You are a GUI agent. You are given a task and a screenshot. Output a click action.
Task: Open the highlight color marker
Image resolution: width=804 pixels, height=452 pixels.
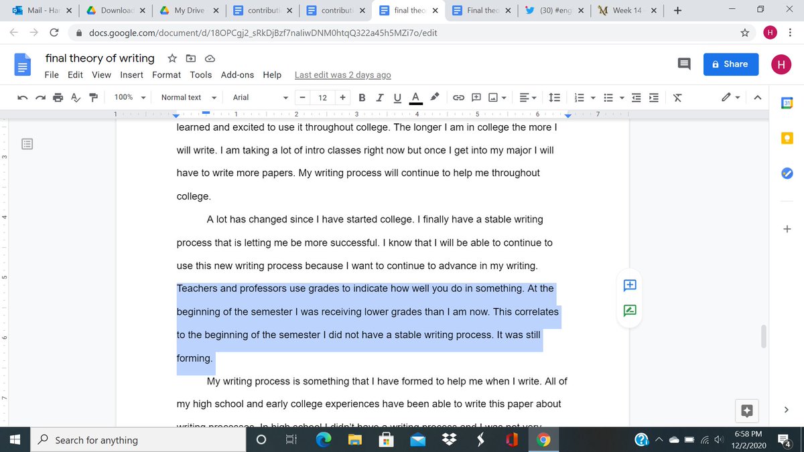[x=434, y=98]
